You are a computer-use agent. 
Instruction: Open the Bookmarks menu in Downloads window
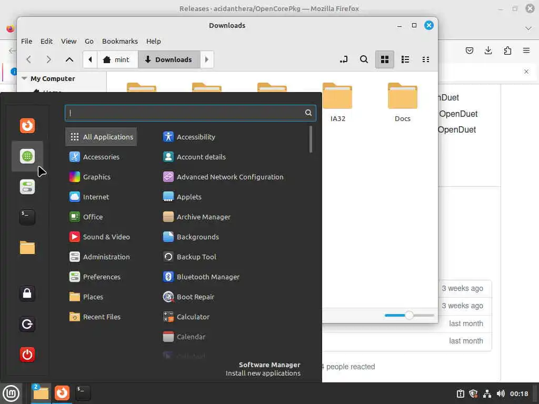[x=119, y=41]
